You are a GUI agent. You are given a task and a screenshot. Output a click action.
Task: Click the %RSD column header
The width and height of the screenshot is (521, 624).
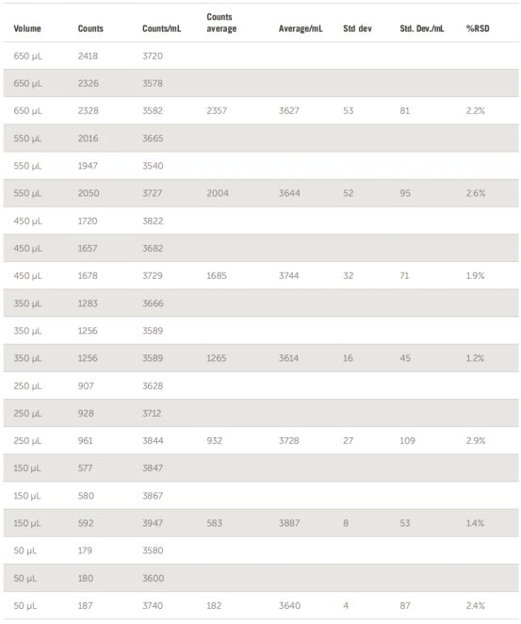point(478,28)
